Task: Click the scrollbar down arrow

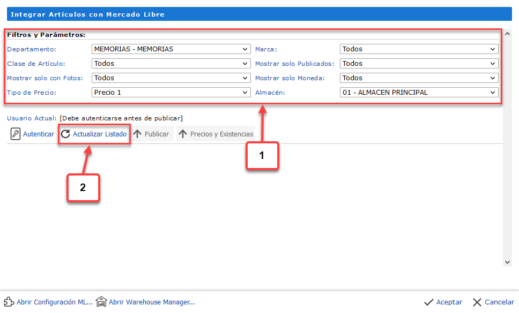Action: click(508, 262)
